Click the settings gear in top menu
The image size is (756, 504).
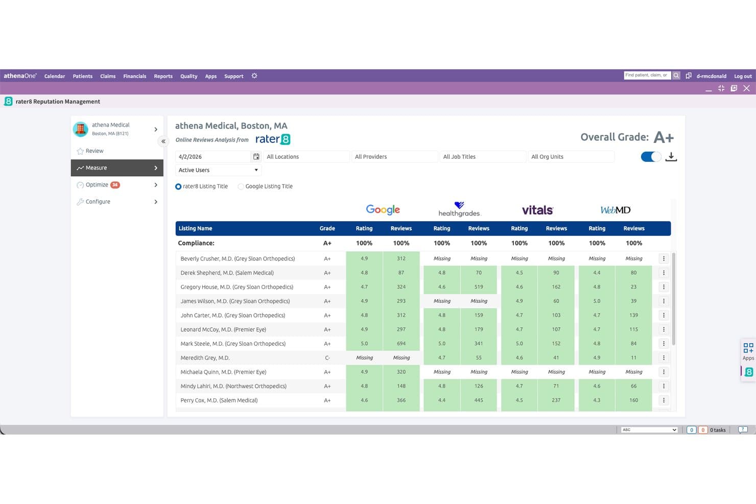tap(254, 76)
